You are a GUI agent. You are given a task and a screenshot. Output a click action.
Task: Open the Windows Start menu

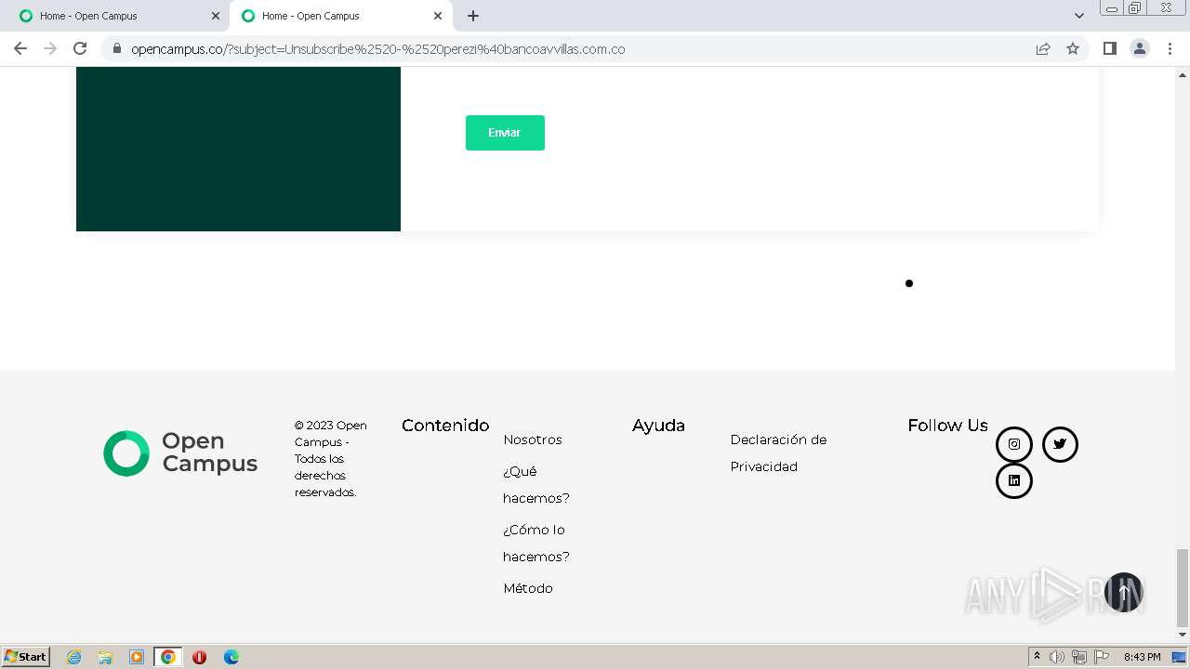click(26, 656)
